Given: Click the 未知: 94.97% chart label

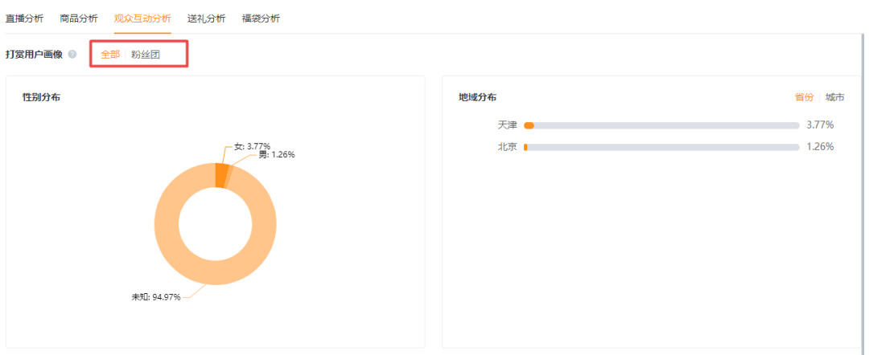Looking at the screenshot, I should (x=155, y=296).
